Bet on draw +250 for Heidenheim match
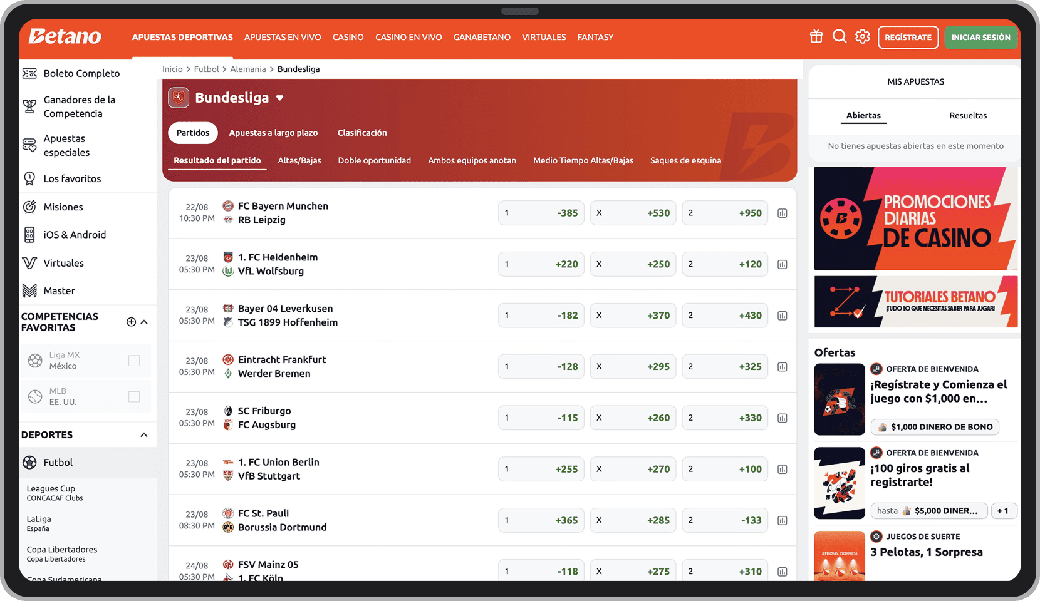 click(x=633, y=264)
